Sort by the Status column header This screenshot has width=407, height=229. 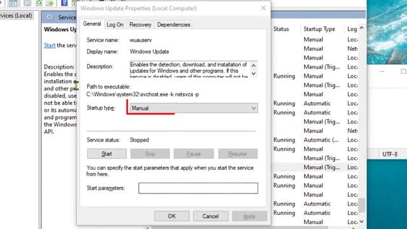281,29
